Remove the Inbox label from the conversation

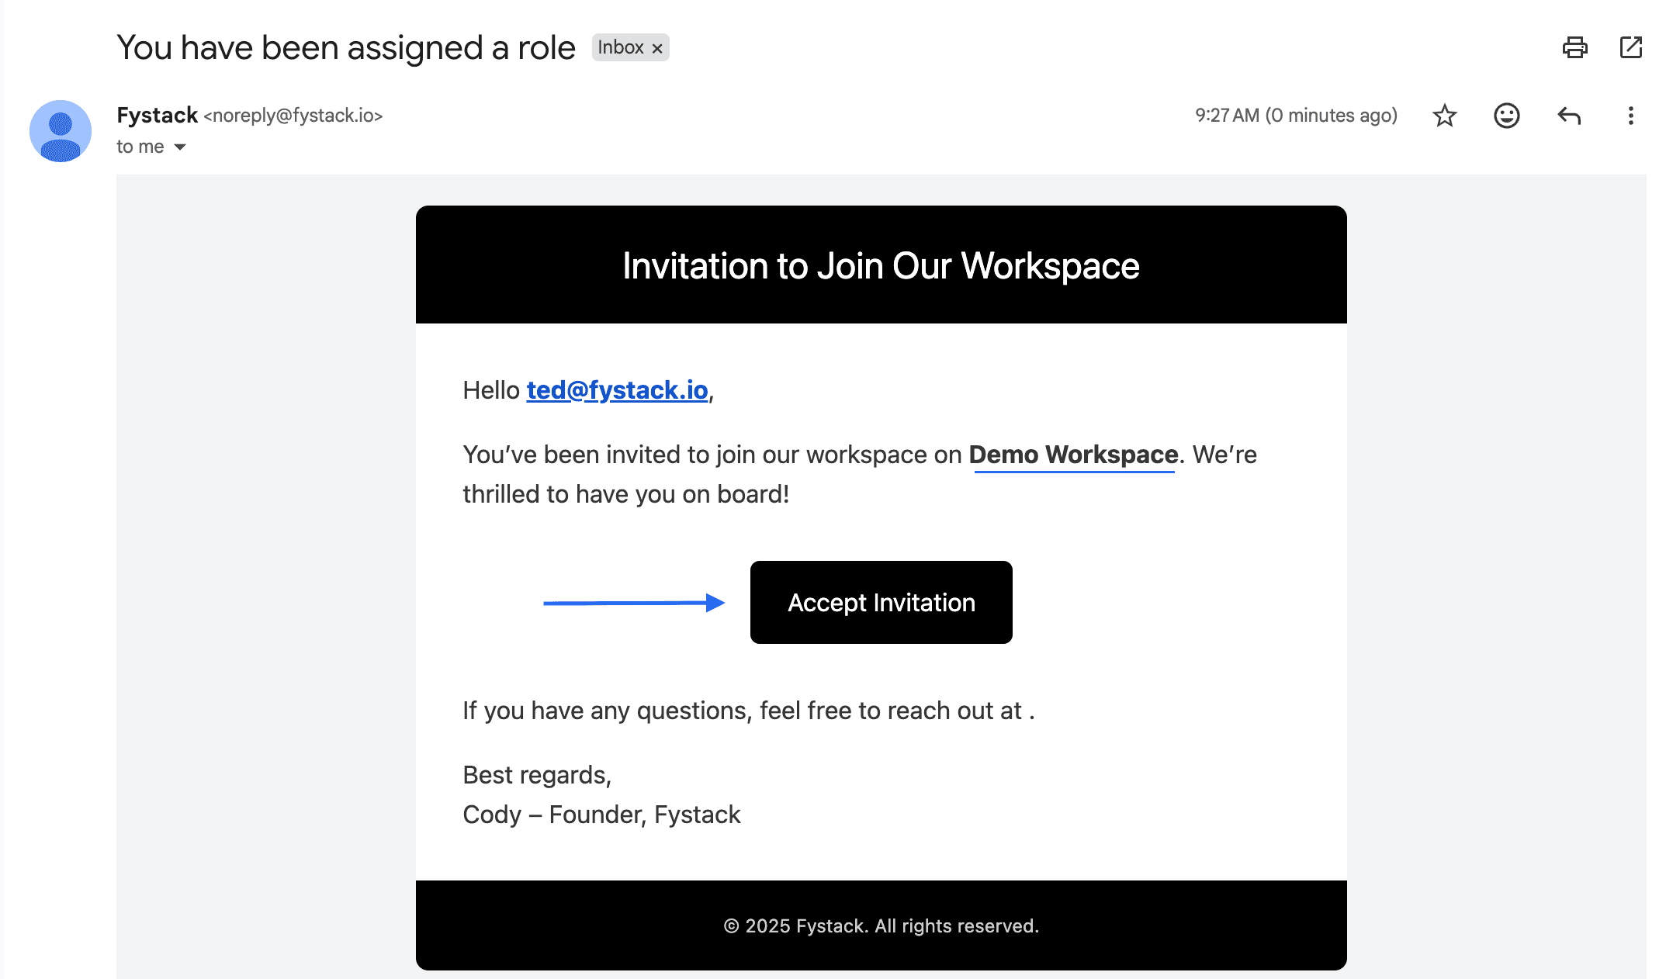pyautogui.click(x=657, y=47)
